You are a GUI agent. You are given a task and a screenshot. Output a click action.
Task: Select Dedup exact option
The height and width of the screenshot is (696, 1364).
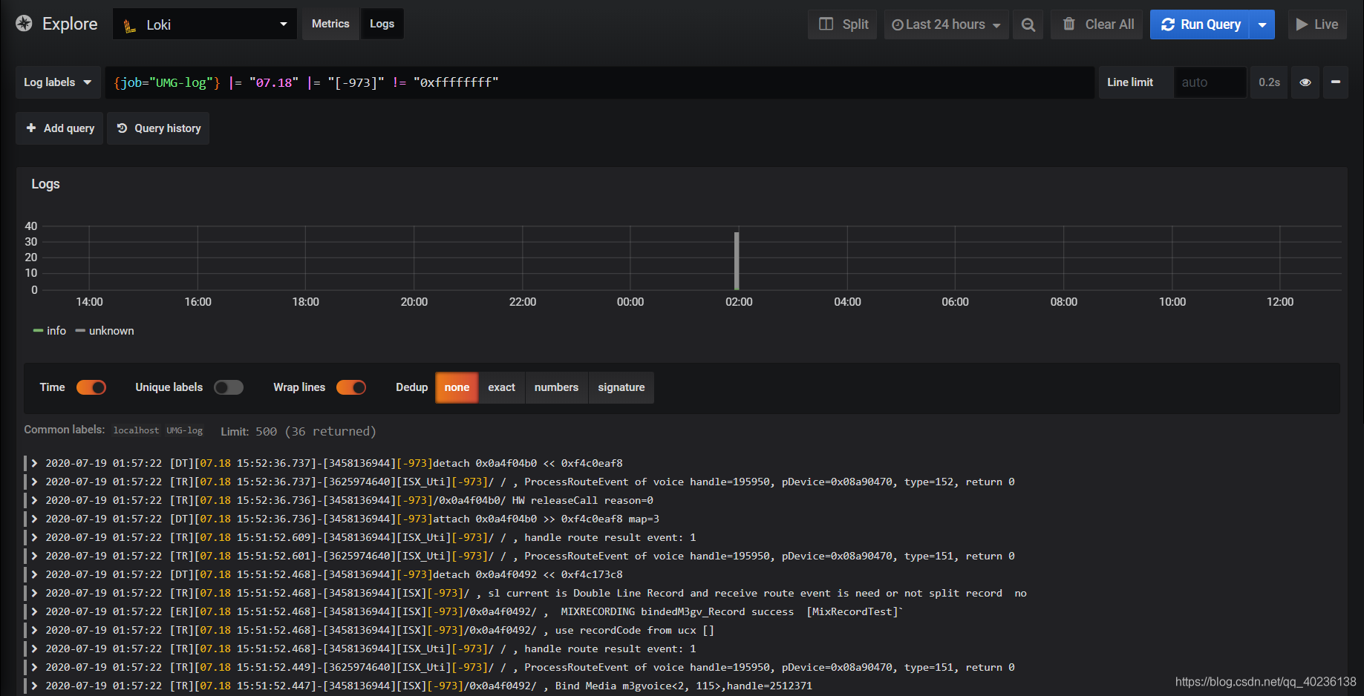(501, 387)
